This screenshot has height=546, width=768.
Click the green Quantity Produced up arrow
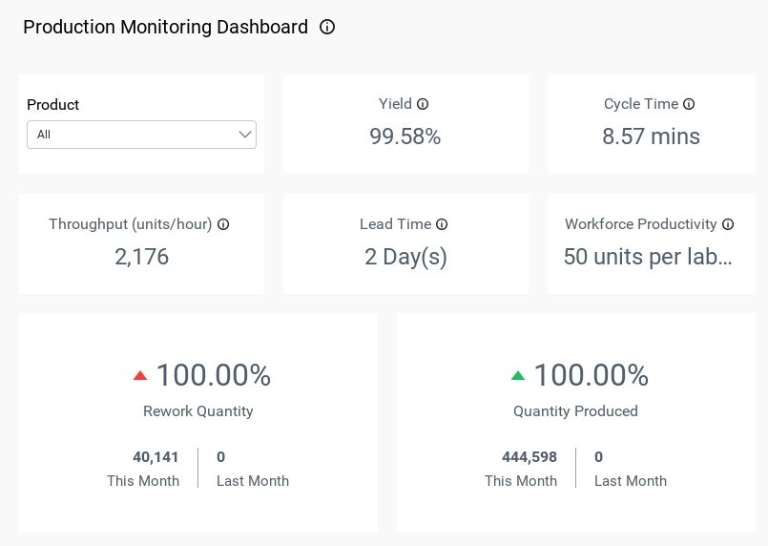518,376
